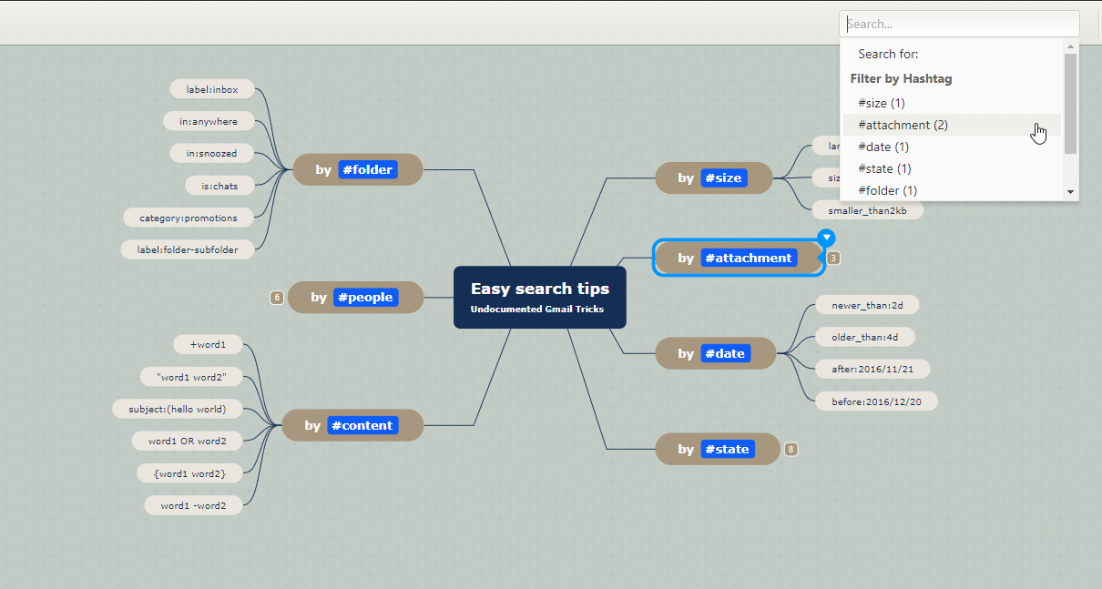Screen dimensions: 1102x589
Task: Select the category:promotions leaf node
Action: coord(189,218)
